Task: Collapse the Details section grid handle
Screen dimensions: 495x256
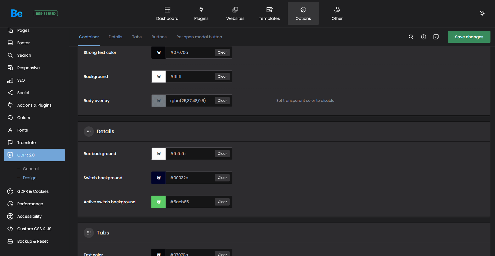Action: click(x=89, y=132)
